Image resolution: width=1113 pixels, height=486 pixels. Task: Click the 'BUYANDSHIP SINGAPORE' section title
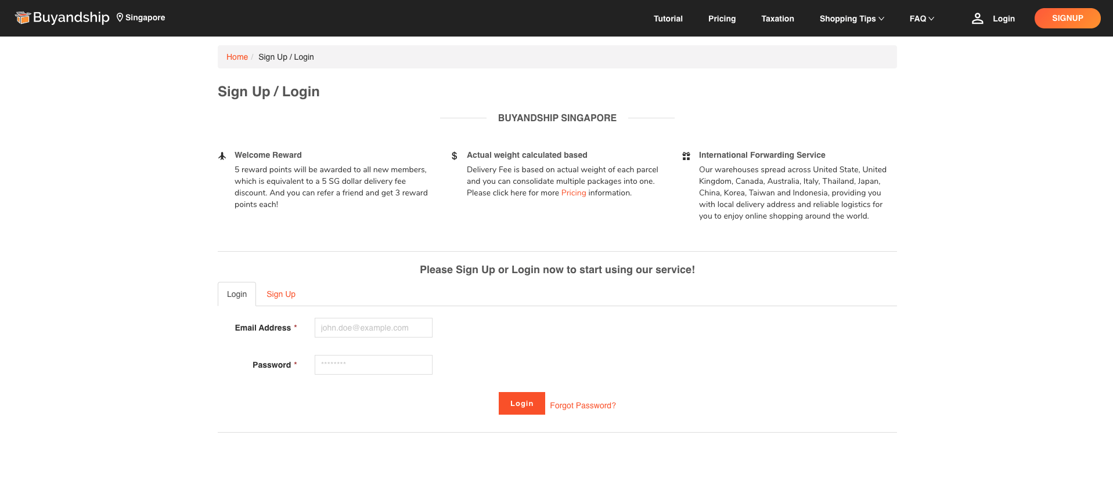[557, 118]
